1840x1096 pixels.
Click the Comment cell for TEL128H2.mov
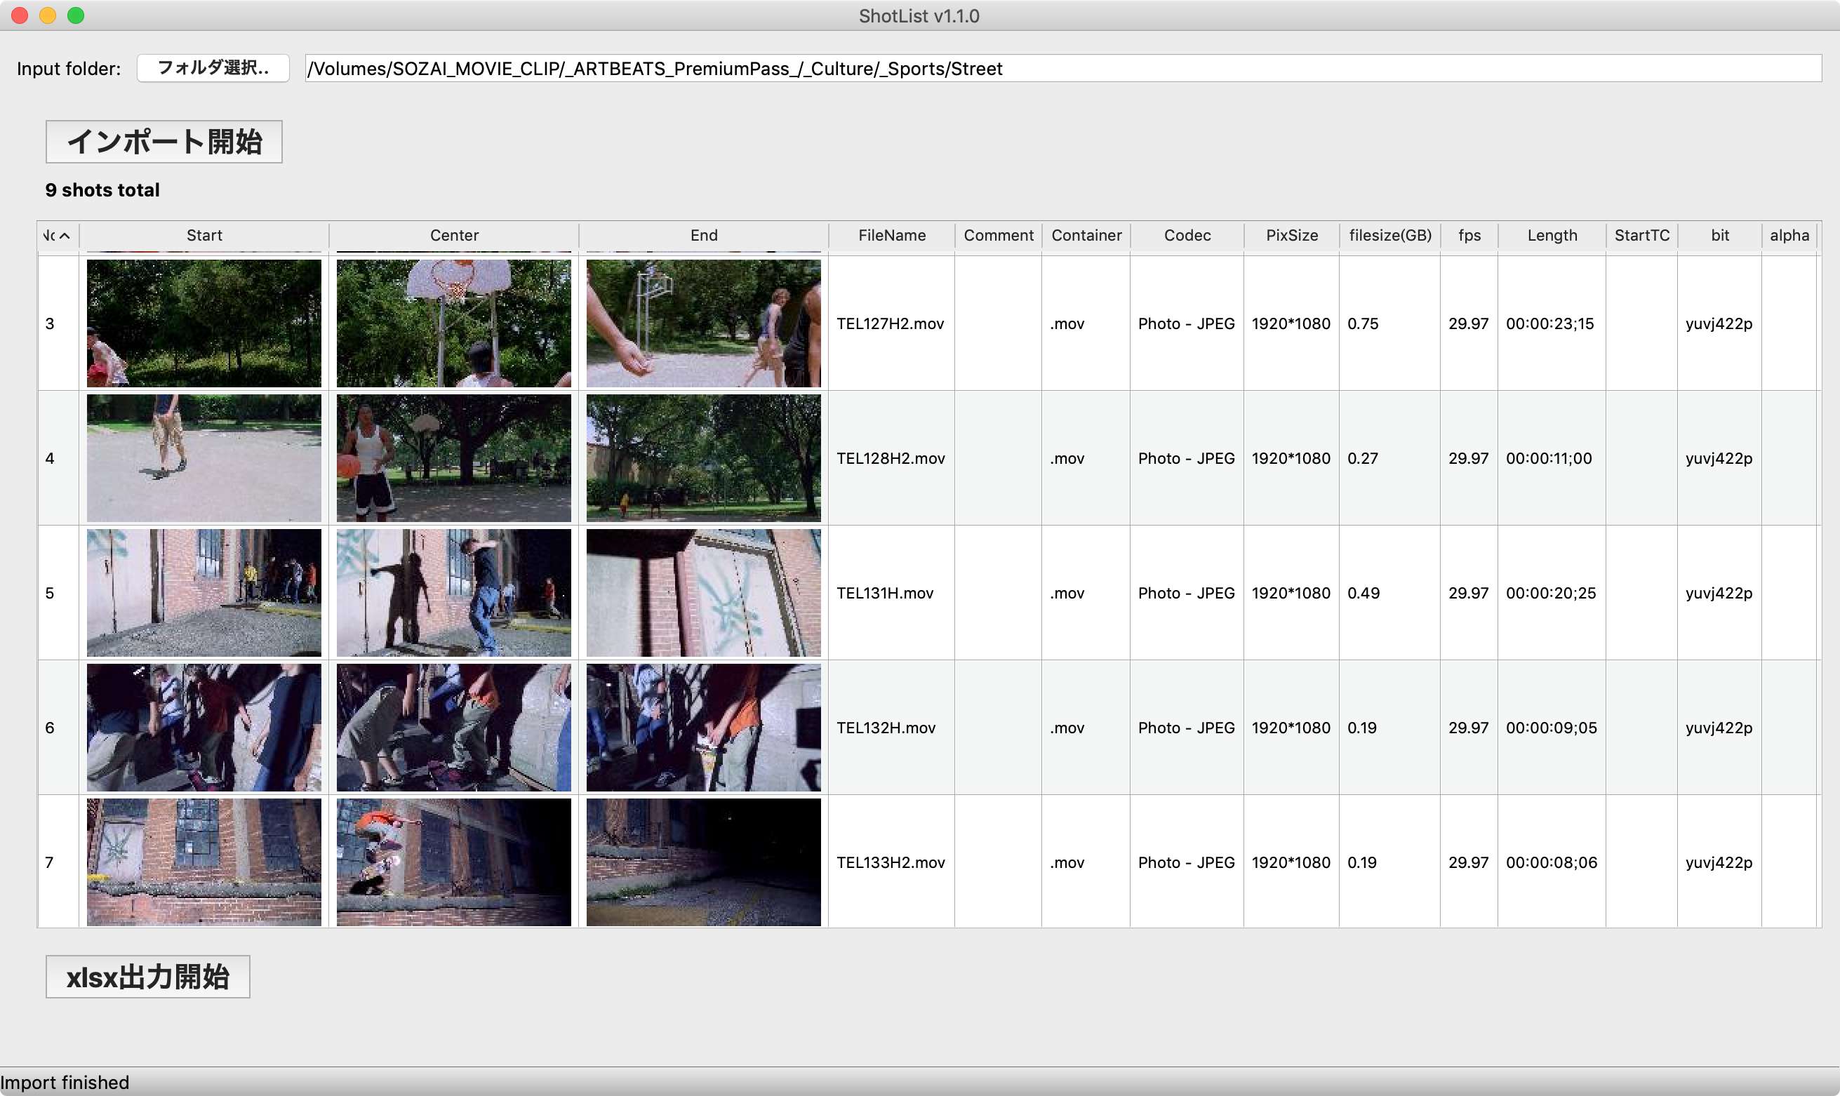[998, 458]
